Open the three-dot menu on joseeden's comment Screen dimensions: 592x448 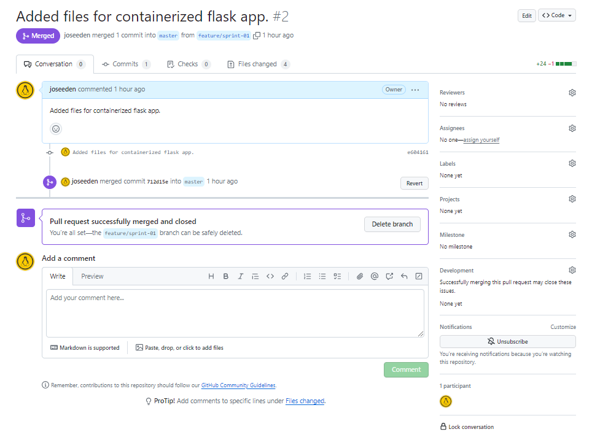tap(415, 90)
